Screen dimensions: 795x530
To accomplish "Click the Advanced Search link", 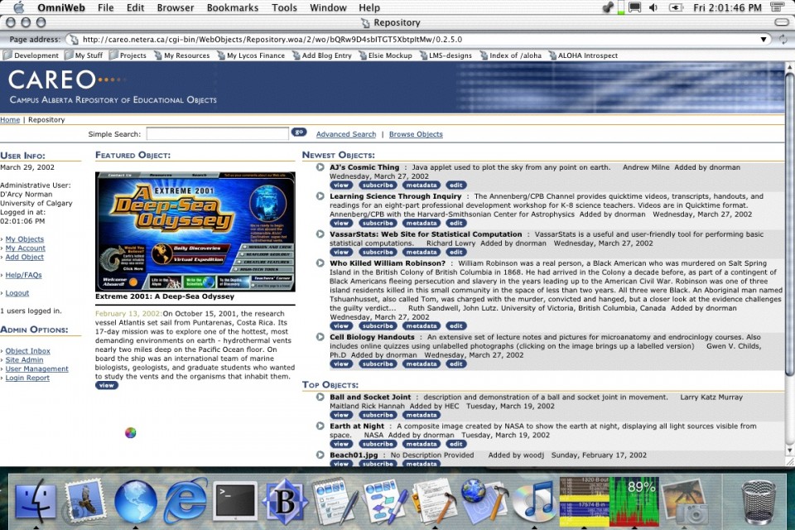I will (x=345, y=134).
